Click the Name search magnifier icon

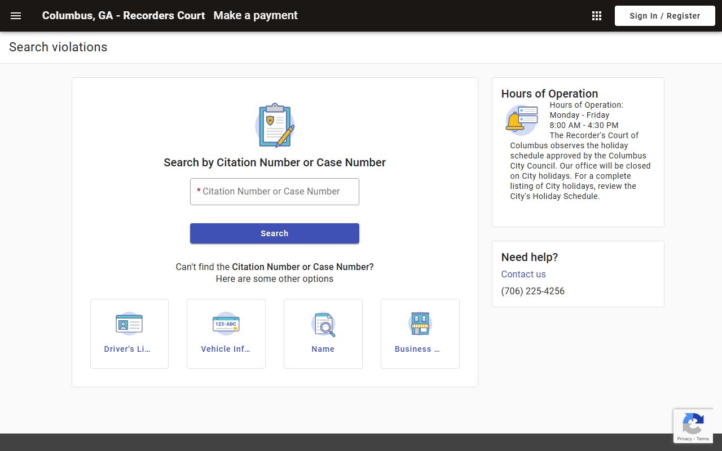click(323, 324)
